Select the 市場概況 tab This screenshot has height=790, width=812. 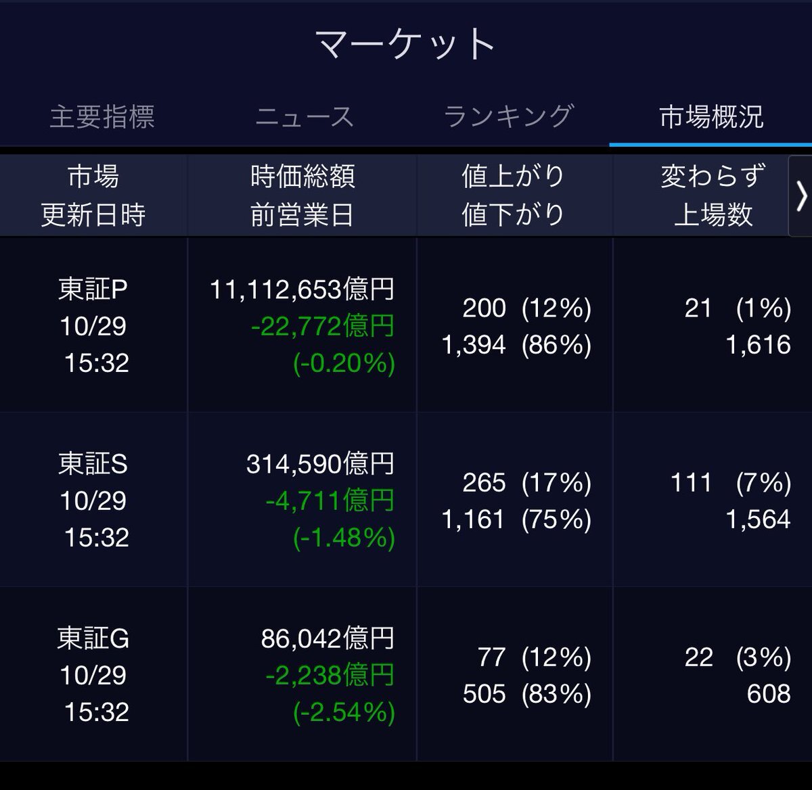(x=711, y=117)
